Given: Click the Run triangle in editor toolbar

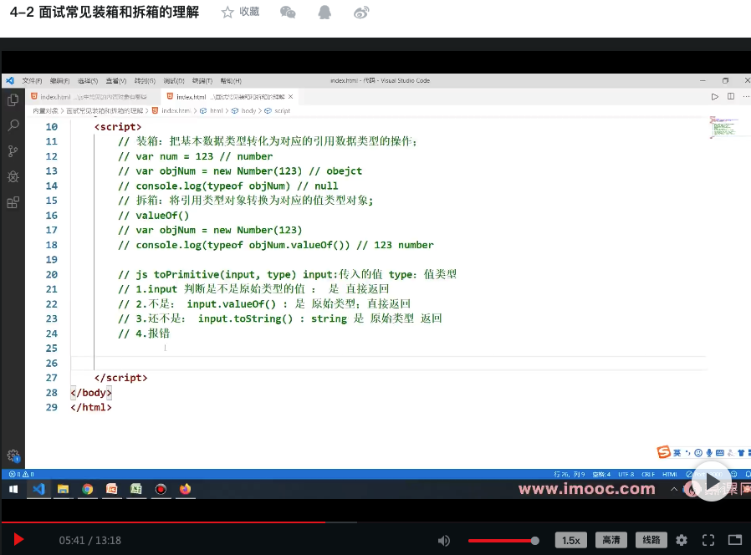Looking at the screenshot, I should coord(714,97).
